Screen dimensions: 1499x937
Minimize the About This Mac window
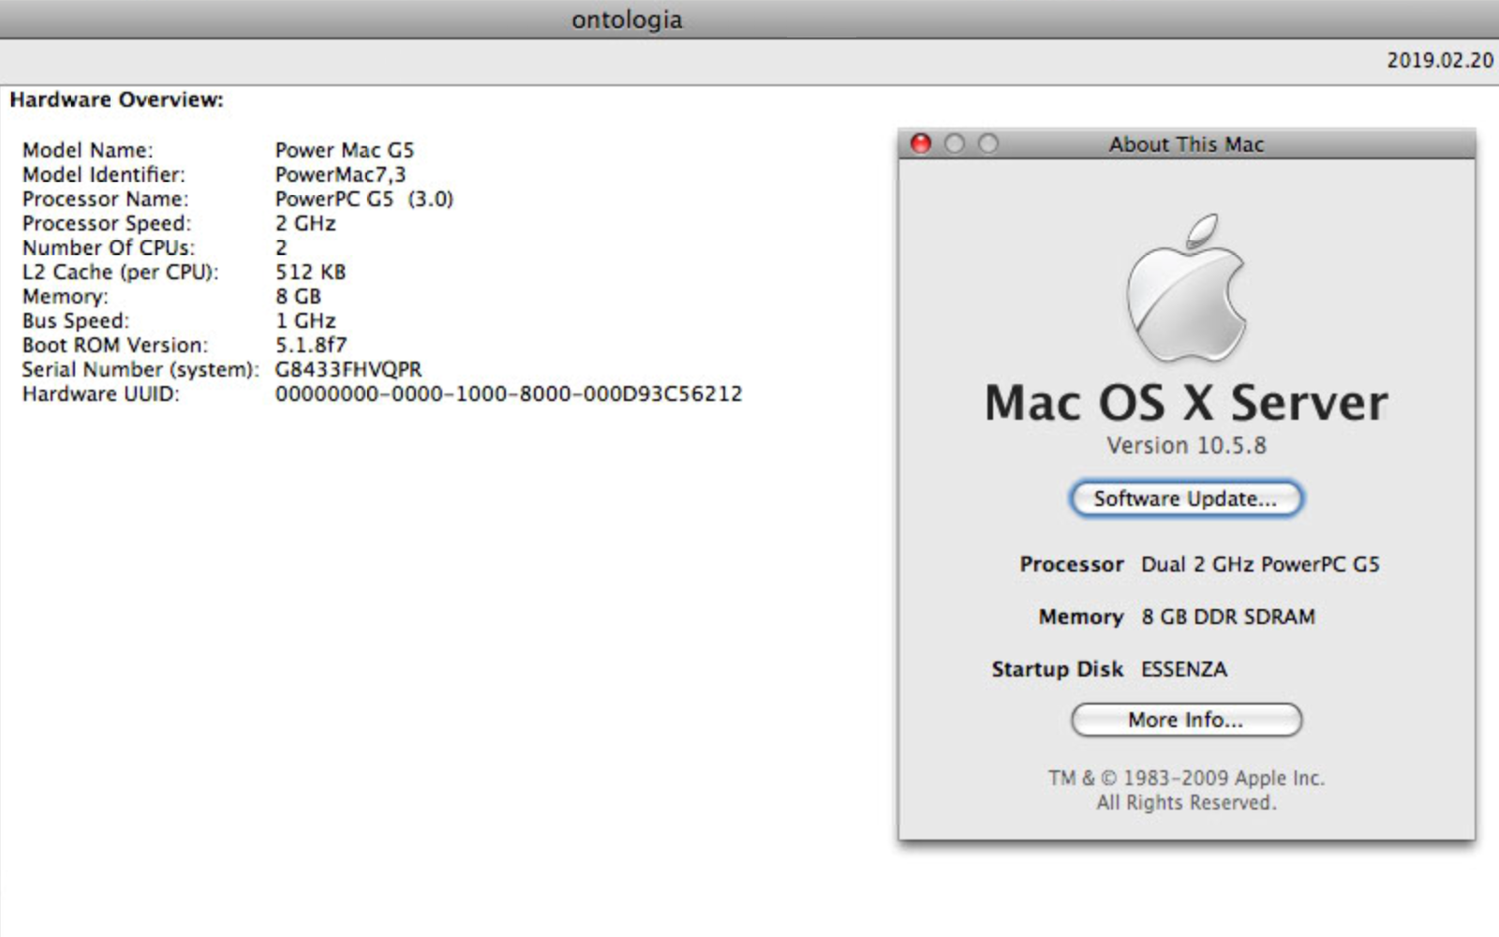[955, 143]
